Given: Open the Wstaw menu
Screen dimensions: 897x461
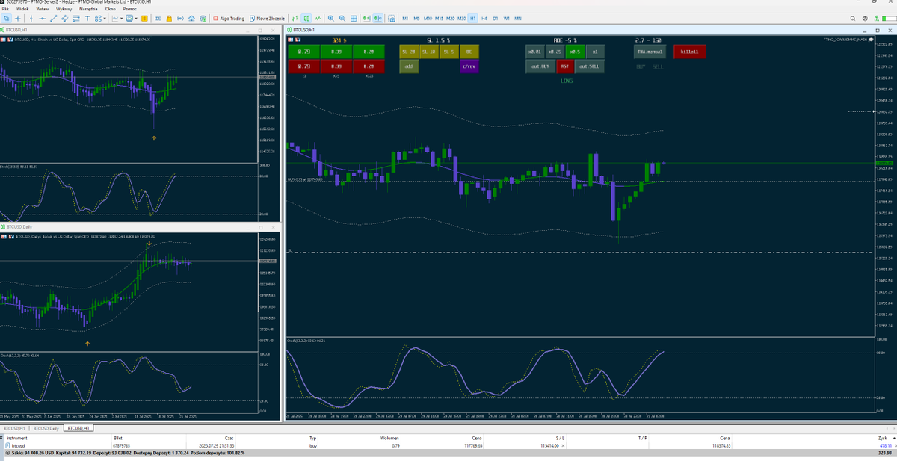Looking at the screenshot, I should pyautogui.click(x=43, y=8).
